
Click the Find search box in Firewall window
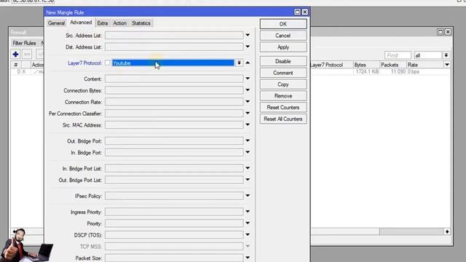pos(398,55)
